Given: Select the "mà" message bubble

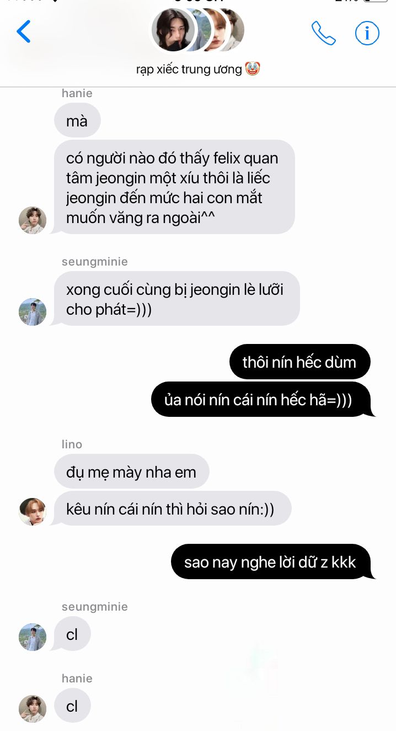Looking at the screenshot, I should coord(77,120).
